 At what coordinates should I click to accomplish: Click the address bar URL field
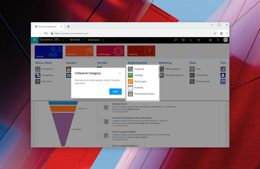[x=131, y=33]
